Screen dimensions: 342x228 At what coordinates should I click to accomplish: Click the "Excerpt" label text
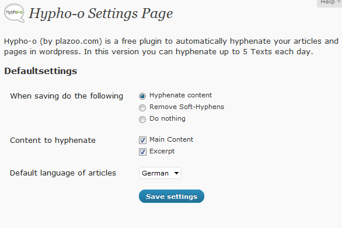coord(162,151)
